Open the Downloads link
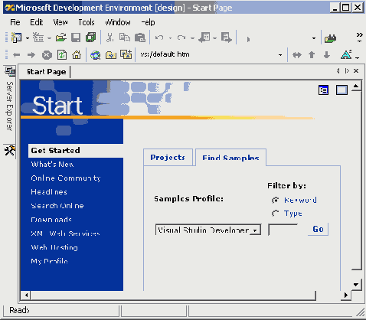This screenshot has height=320, width=366. coord(51,220)
